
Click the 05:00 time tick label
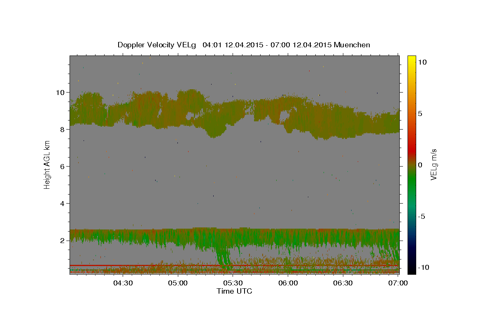pos(178,283)
